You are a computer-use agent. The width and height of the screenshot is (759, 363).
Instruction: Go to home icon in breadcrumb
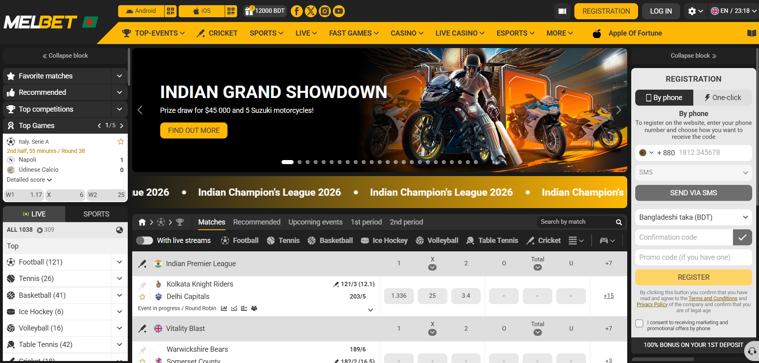coord(142,222)
